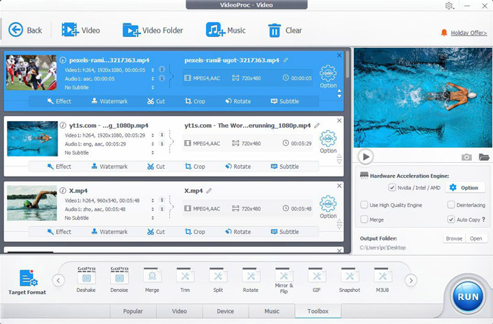Expand subtitle selector for pexels-rami file
This screenshot has height=324, width=493.
(x=153, y=87)
